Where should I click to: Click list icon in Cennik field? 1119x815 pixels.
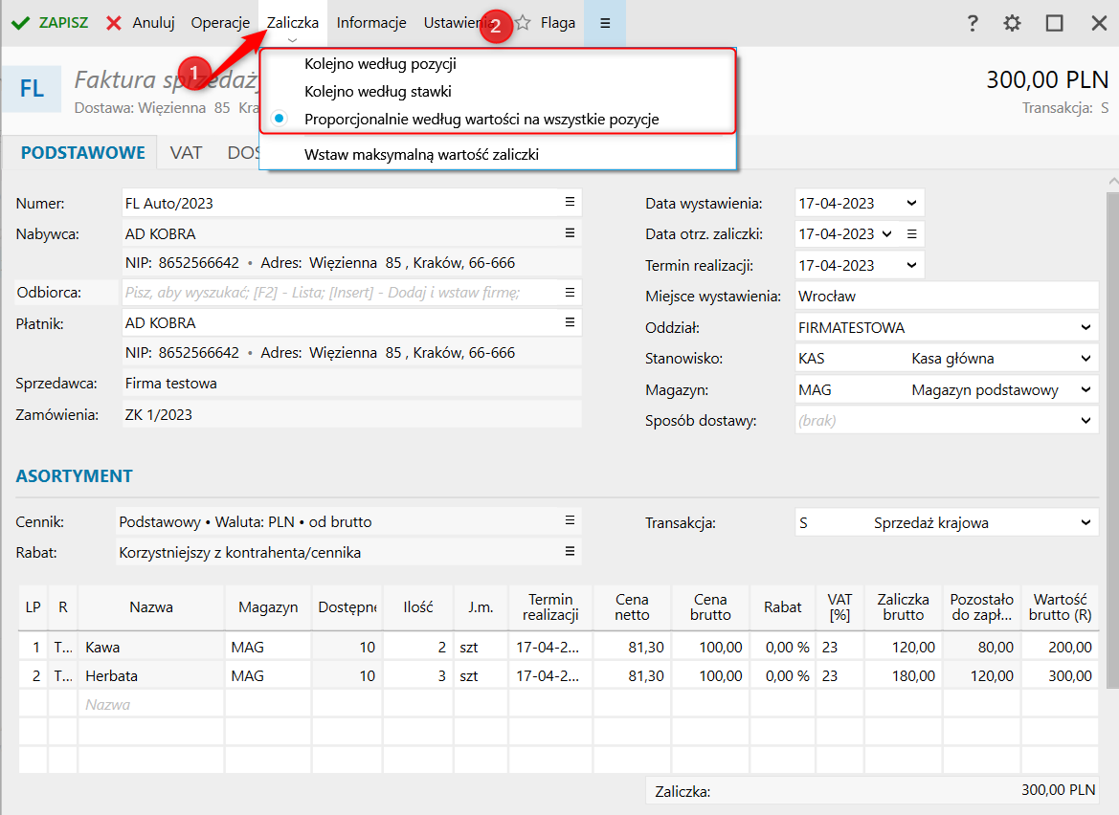click(570, 521)
